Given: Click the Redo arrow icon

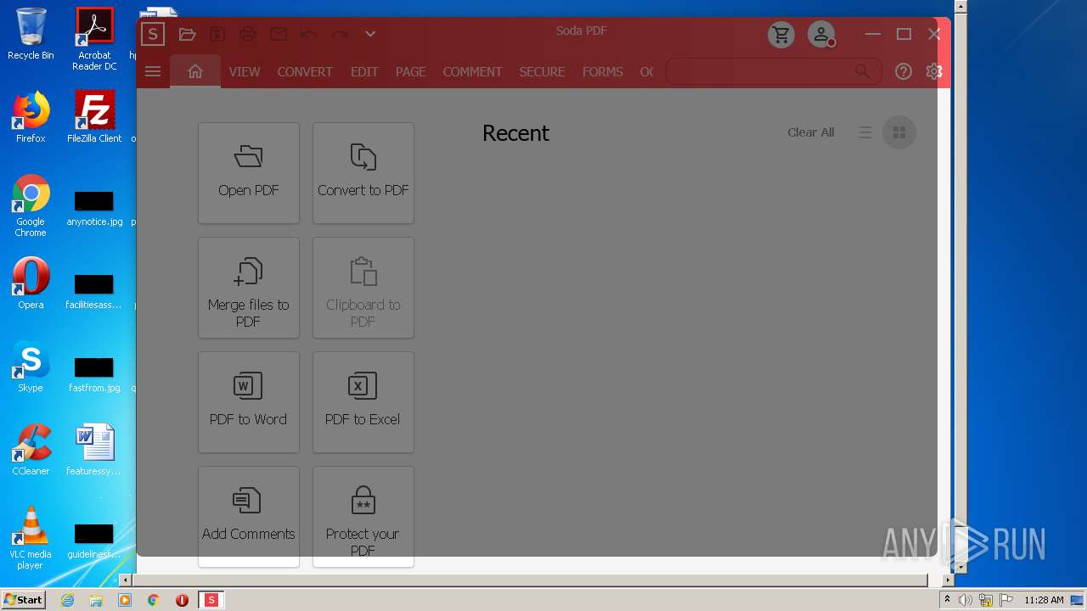Looking at the screenshot, I should tap(340, 34).
